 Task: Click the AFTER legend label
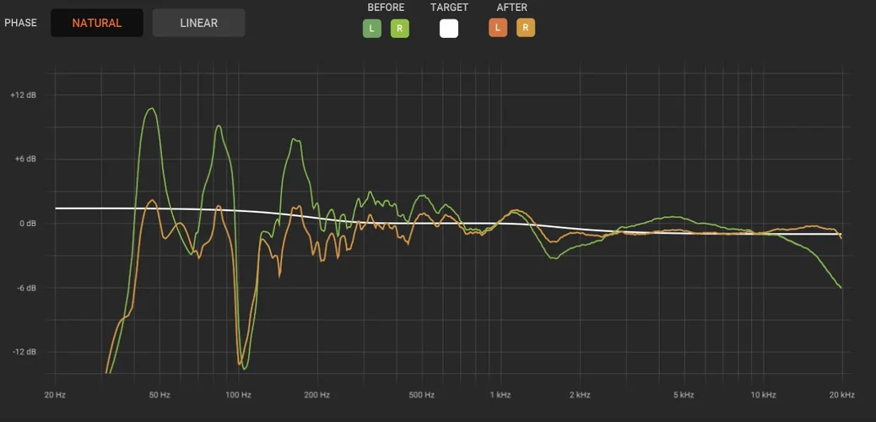click(511, 8)
